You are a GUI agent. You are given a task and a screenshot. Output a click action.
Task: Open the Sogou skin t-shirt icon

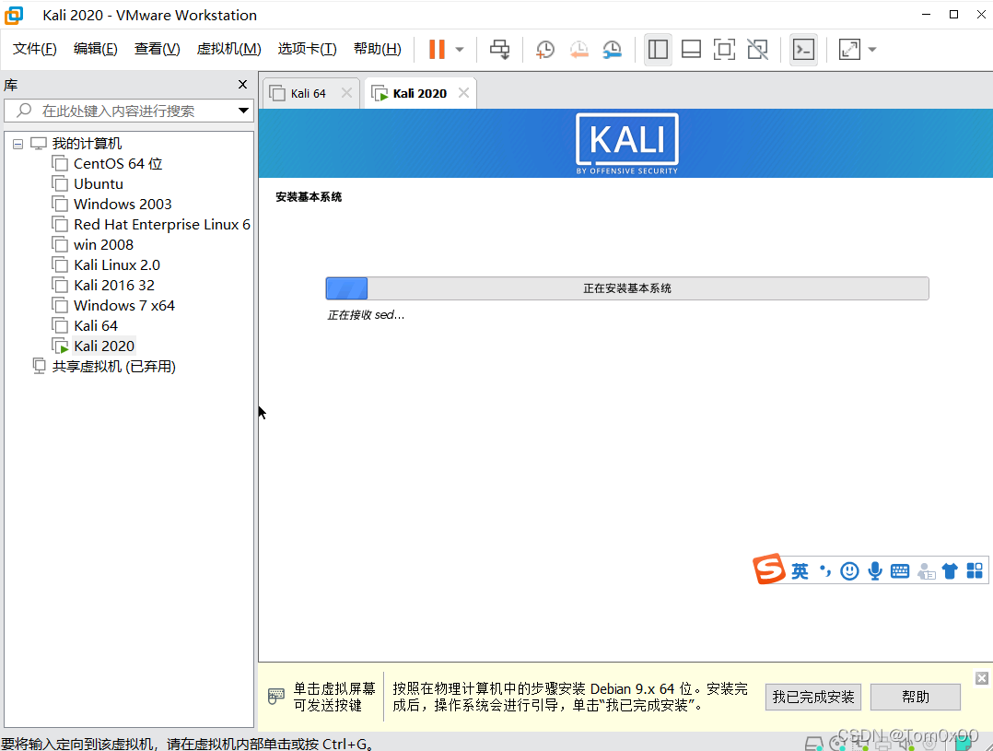tap(950, 571)
